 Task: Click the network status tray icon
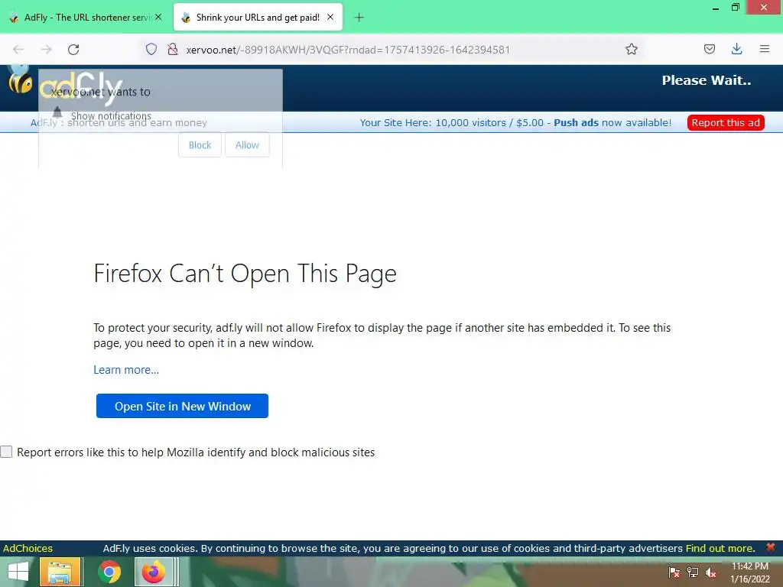pyautogui.click(x=692, y=572)
